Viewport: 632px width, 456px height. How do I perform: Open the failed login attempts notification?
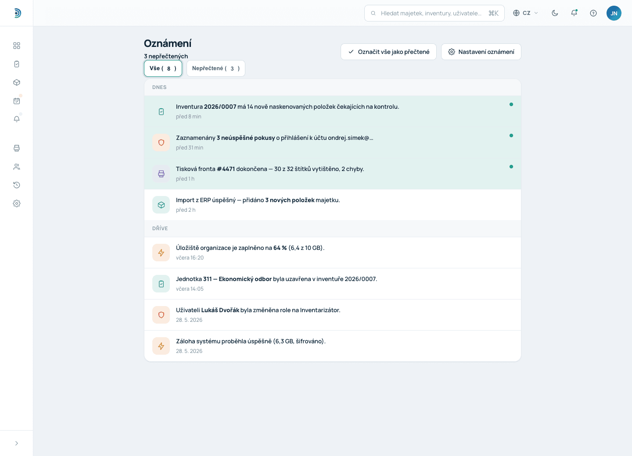(x=333, y=143)
